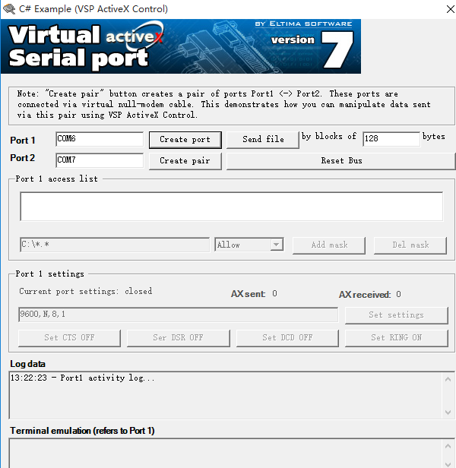
Task: Click the Set DCD OFF button
Action: click(287, 338)
